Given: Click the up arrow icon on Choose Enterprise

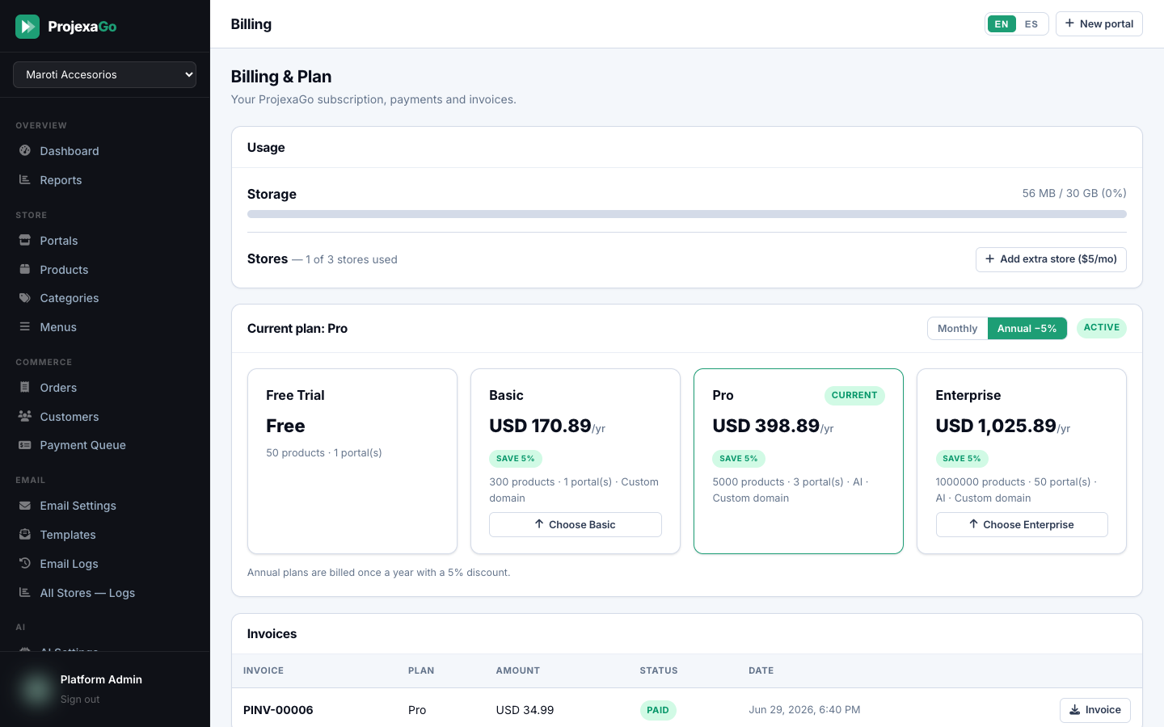Looking at the screenshot, I should tap(973, 524).
